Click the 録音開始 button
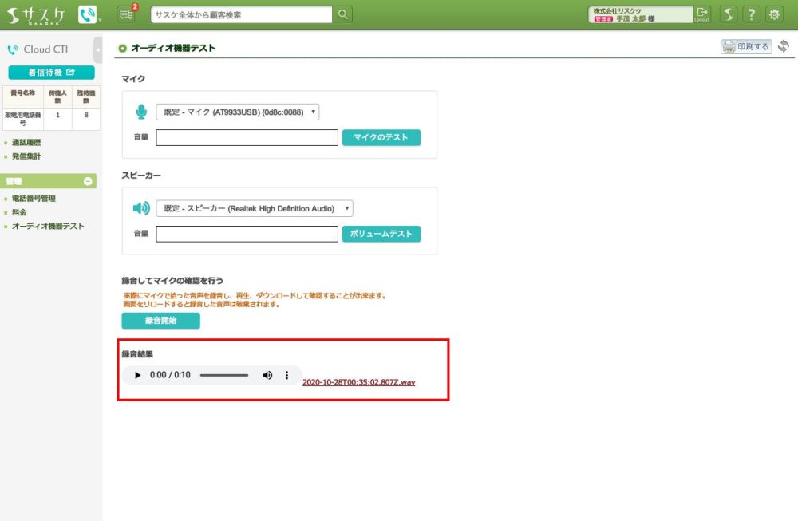Viewport: 798px width, 521px height. [161, 321]
